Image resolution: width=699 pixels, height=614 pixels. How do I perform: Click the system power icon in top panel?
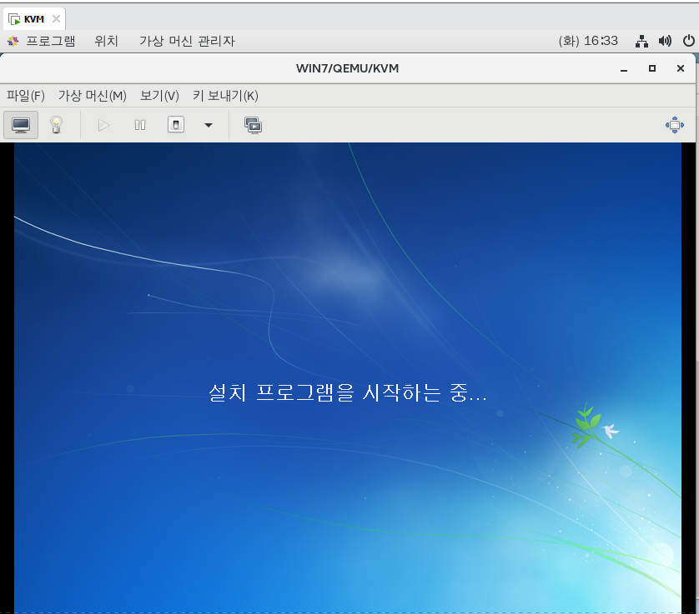coord(688,41)
